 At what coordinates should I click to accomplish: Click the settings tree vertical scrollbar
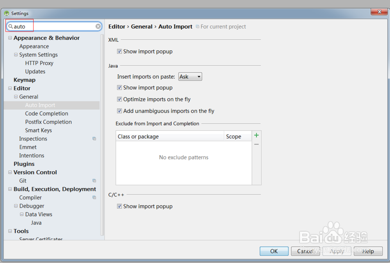(x=102, y=135)
